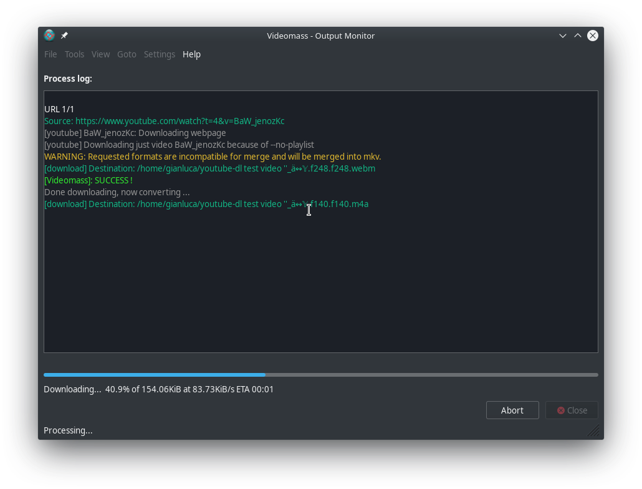642x489 pixels.
Task: Open the Goto menu
Action: click(127, 54)
